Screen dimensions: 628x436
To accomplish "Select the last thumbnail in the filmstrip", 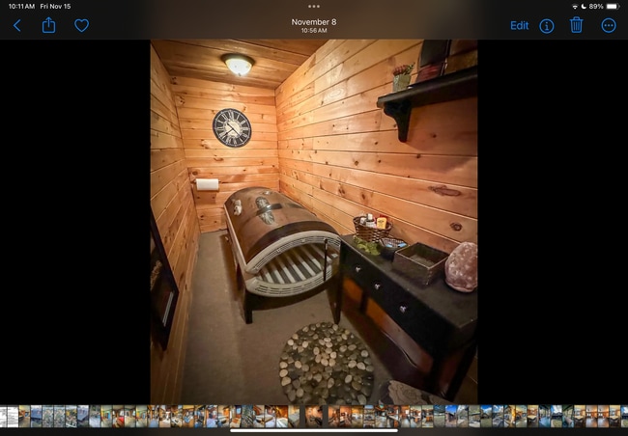I will coord(621,416).
